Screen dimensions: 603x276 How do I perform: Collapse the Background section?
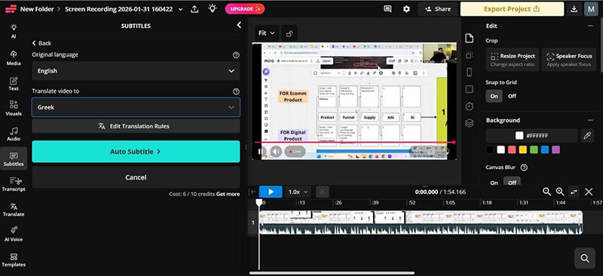[590, 120]
